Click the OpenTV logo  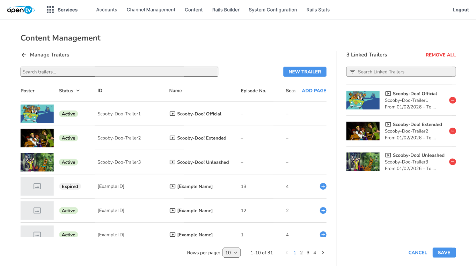click(x=21, y=10)
